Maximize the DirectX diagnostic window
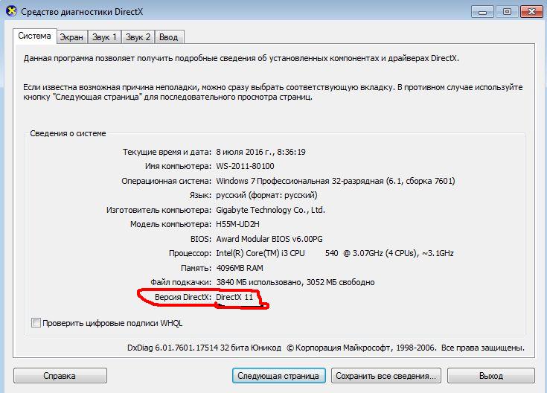This screenshot has width=547, height=393. pyautogui.click(x=507, y=12)
